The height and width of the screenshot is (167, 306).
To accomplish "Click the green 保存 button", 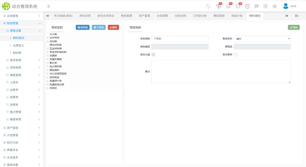I will pyautogui.click(x=294, y=27).
